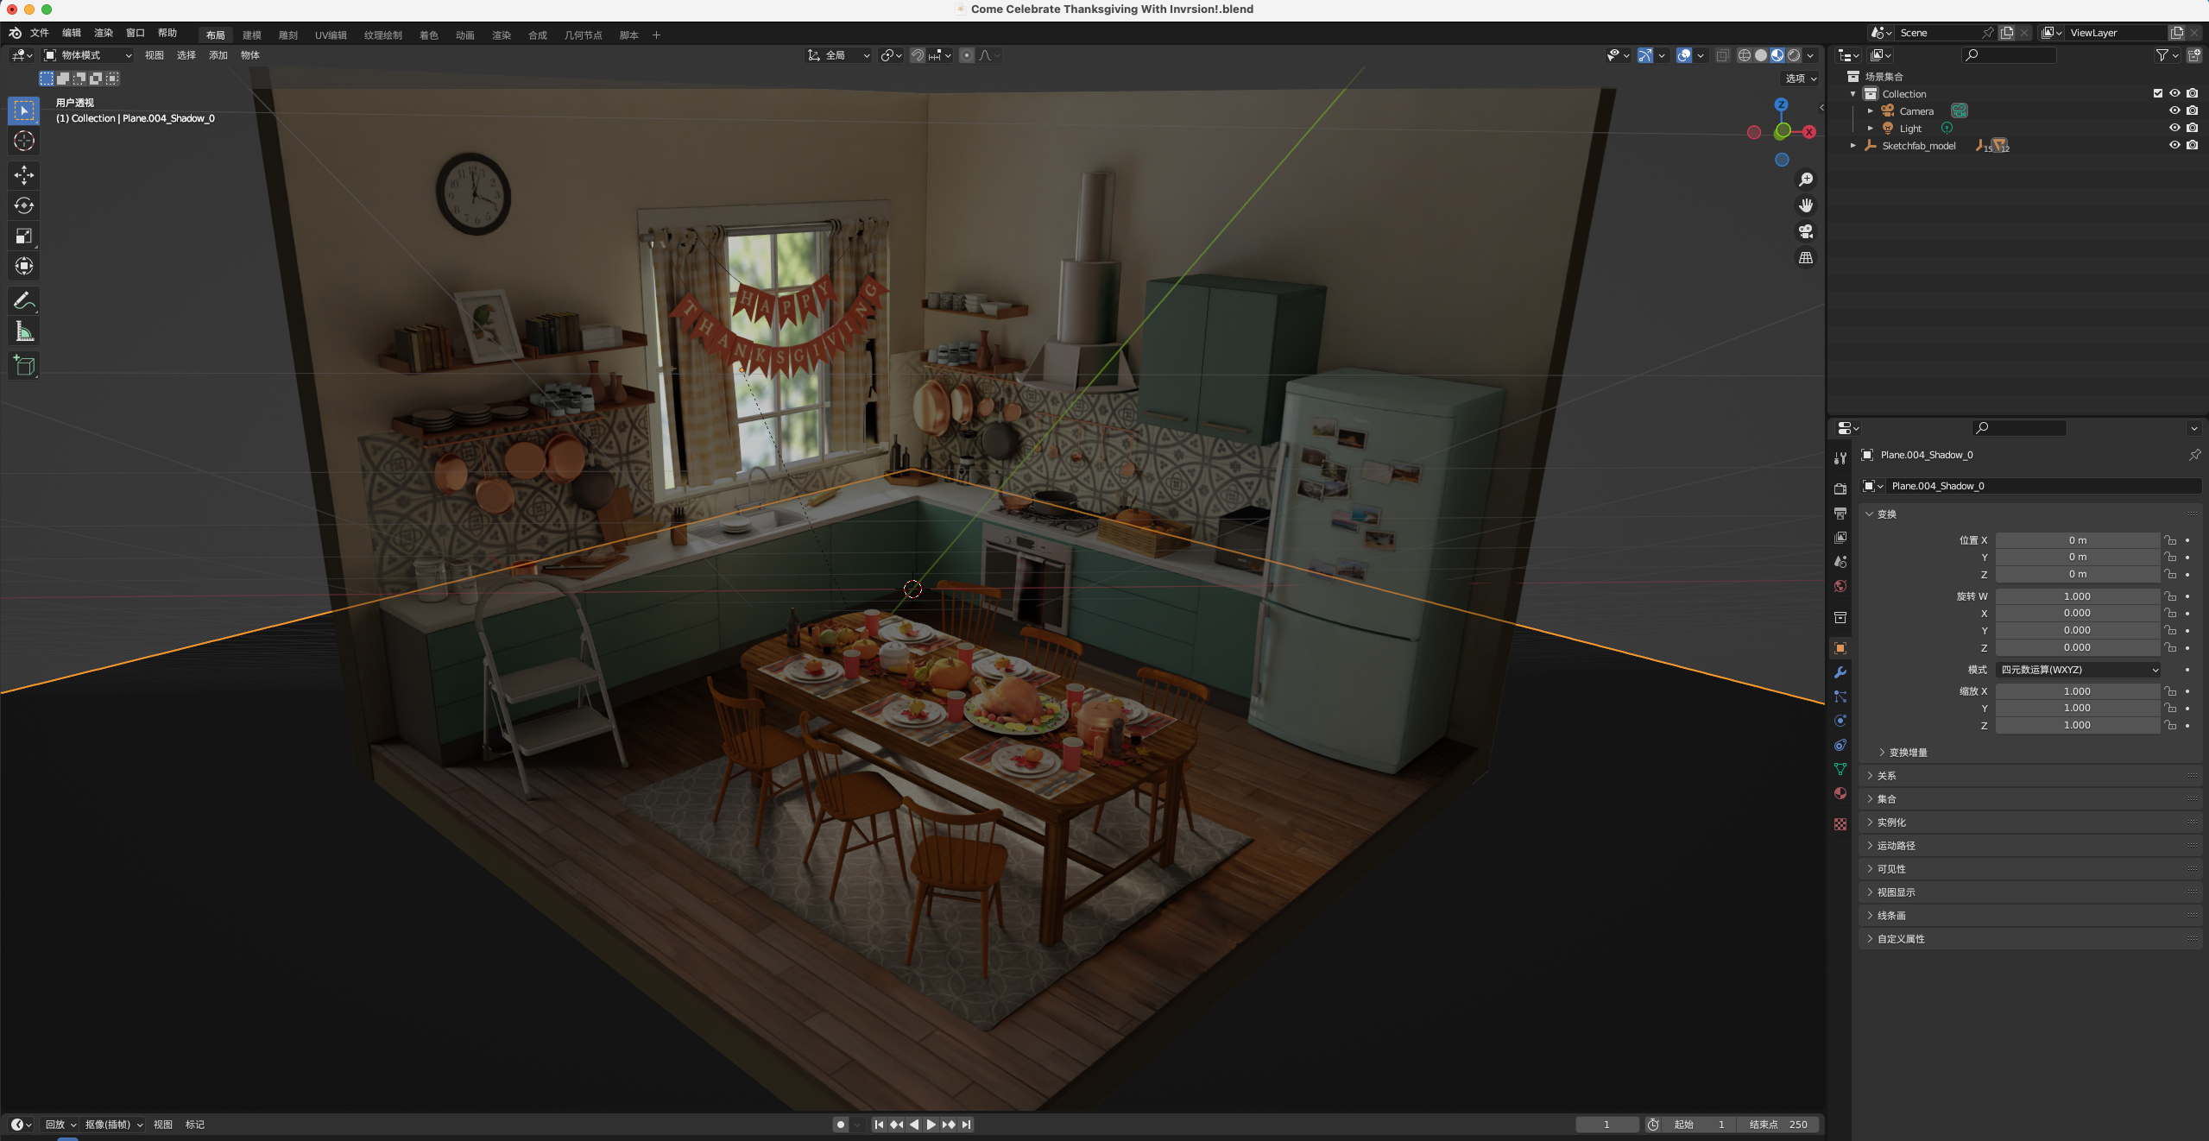Click the play animation button

(x=931, y=1125)
